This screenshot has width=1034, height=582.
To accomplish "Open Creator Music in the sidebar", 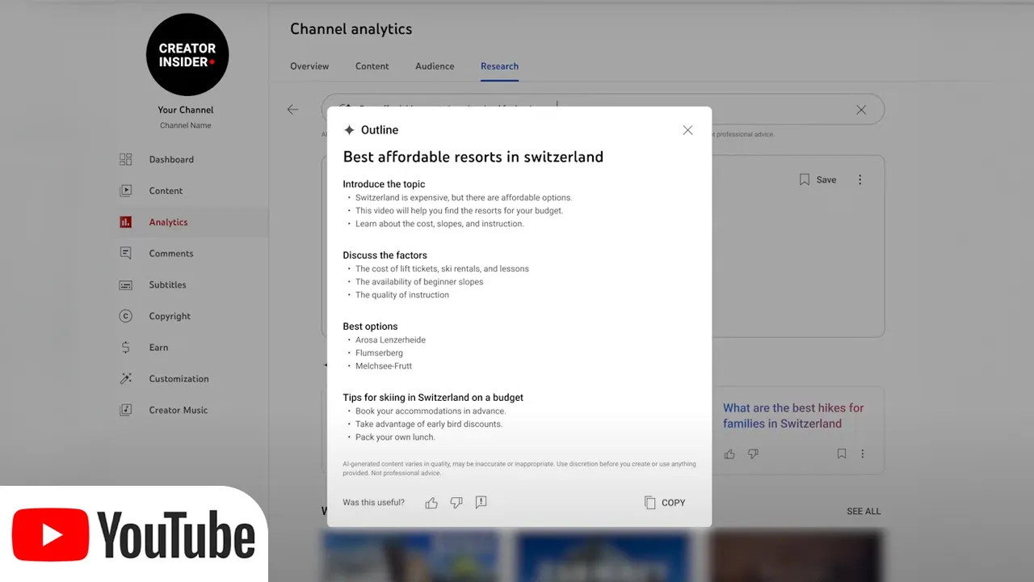I will [x=178, y=411].
